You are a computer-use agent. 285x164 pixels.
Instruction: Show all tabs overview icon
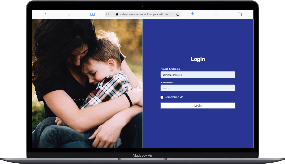(239, 14)
